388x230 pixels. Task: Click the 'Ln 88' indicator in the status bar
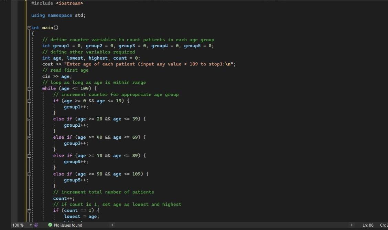coord(367,225)
